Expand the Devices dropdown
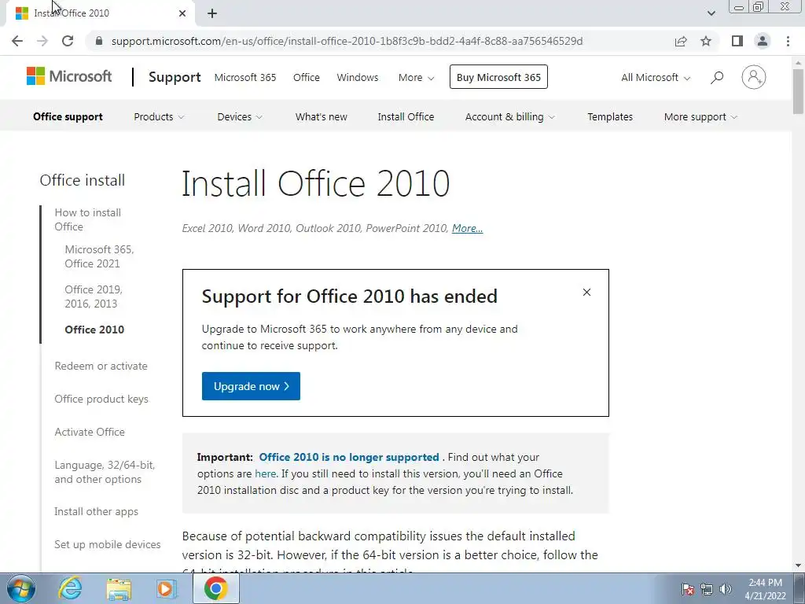805x604 pixels. click(239, 116)
